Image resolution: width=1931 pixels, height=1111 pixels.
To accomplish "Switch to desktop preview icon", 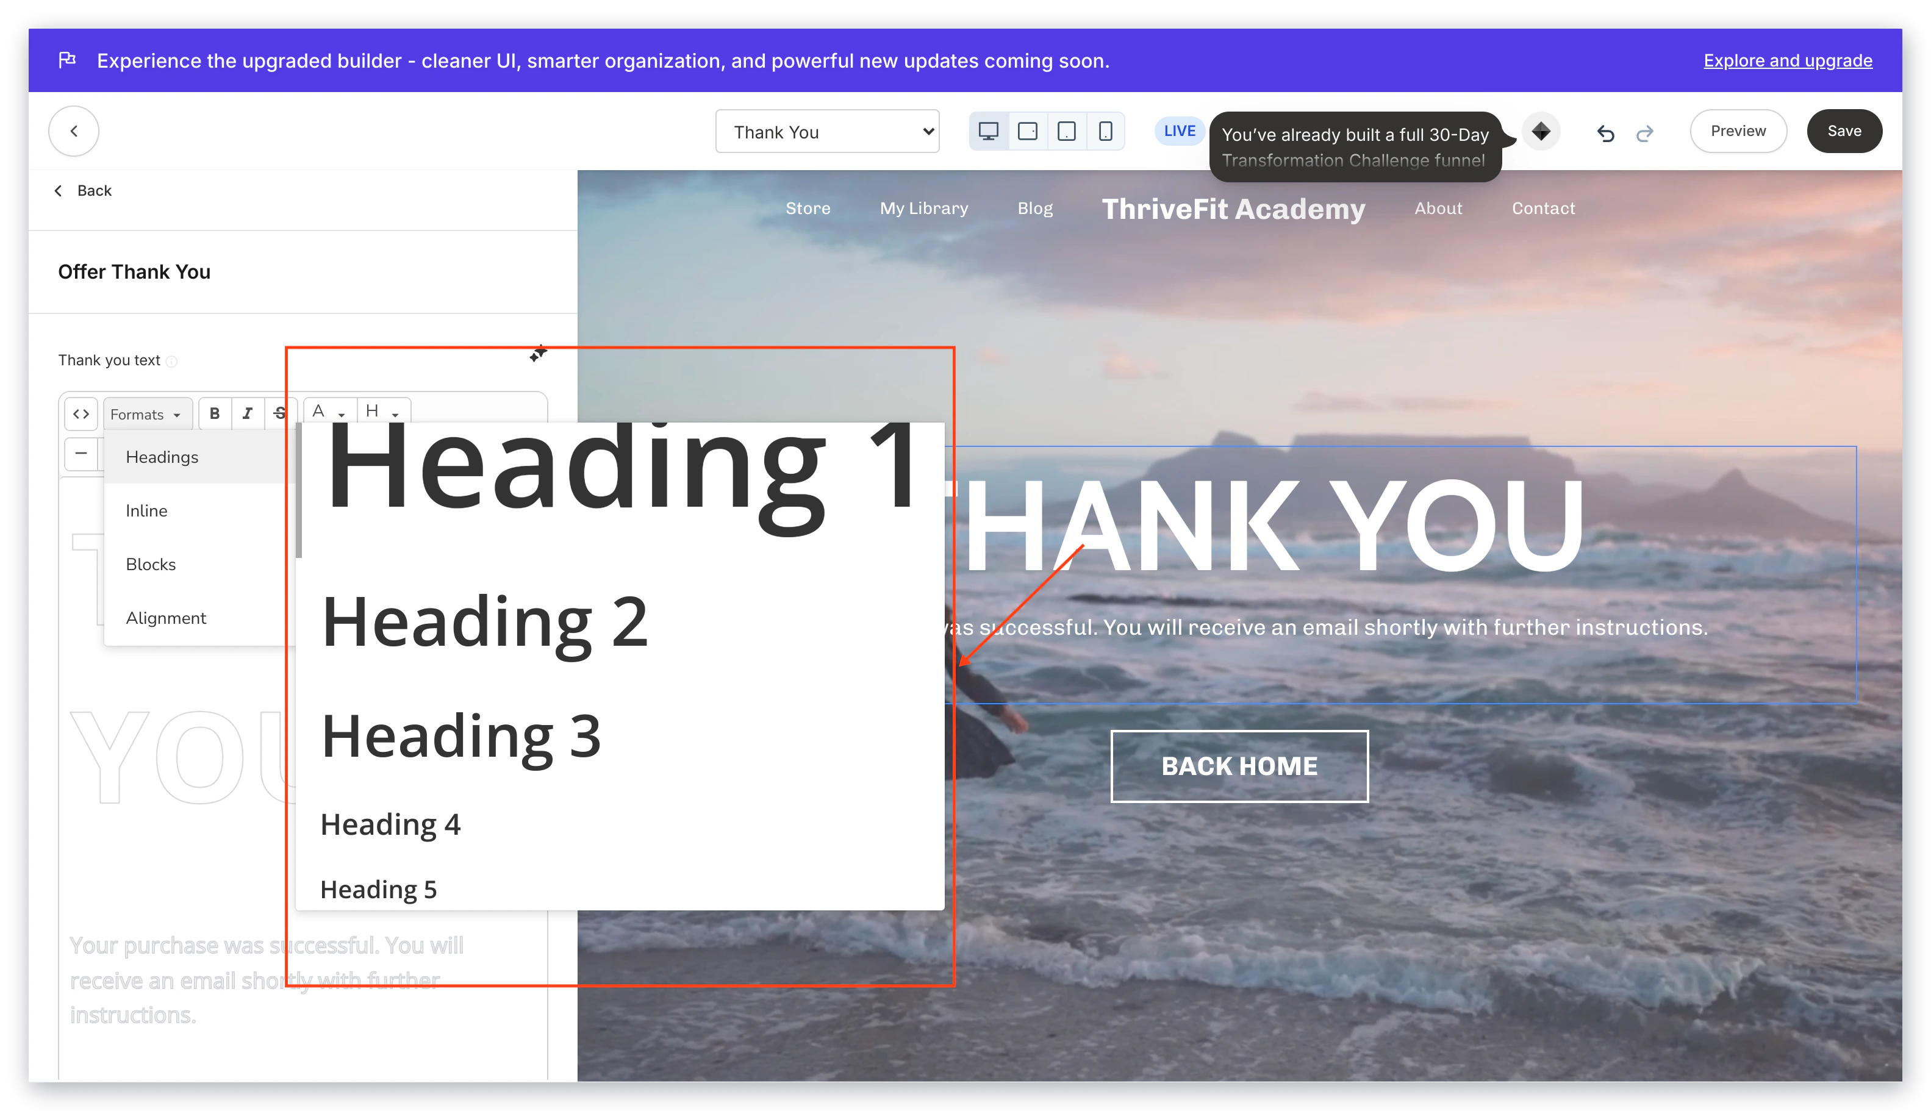I will 989,131.
